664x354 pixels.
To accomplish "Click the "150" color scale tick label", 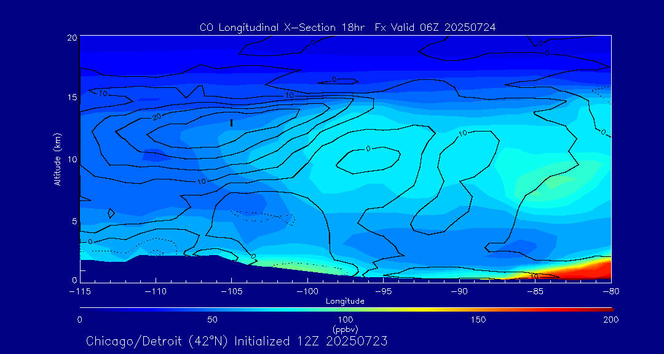I will click(478, 320).
